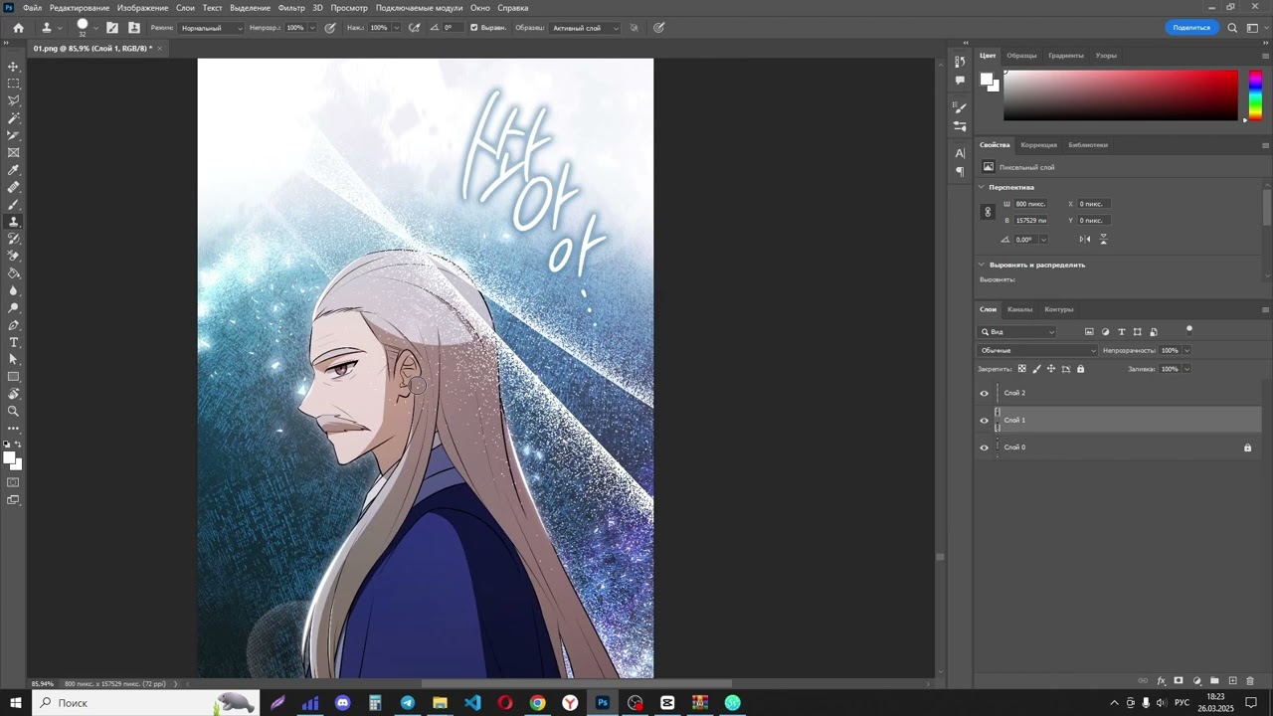Open the blend mode dropdown Нормальный
This screenshot has width=1273, height=716.
(211, 28)
